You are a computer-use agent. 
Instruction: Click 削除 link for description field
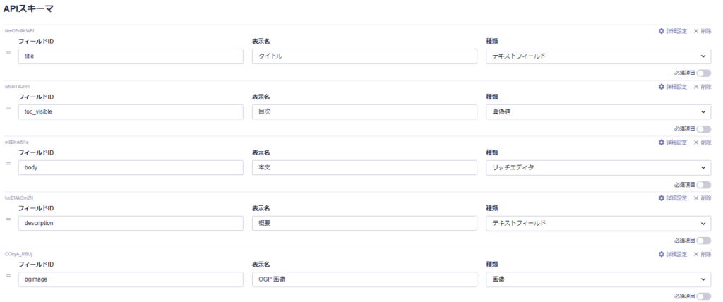702,198
